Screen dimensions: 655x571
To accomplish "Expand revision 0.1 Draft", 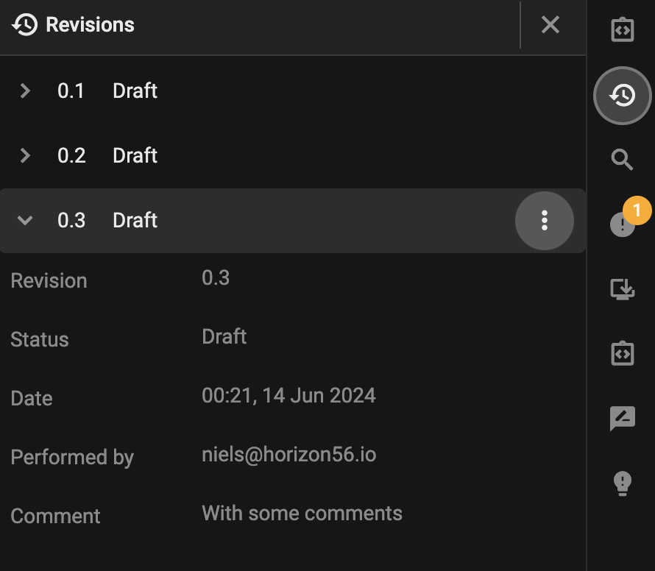I will coord(24,91).
